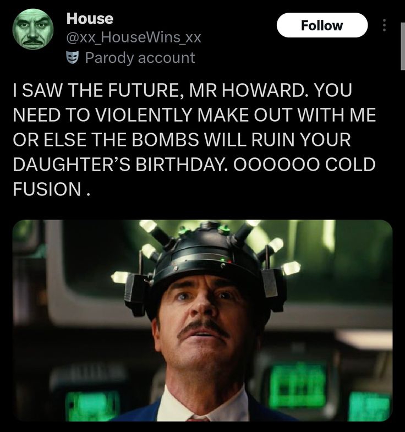Open the @xx_HouseWins_xx handle link
Image resolution: width=405 pixels, height=432 pixels.
click(134, 38)
